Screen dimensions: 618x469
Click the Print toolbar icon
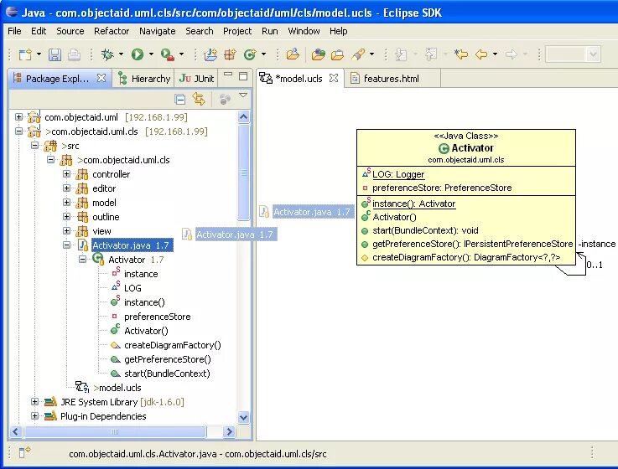point(74,54)
